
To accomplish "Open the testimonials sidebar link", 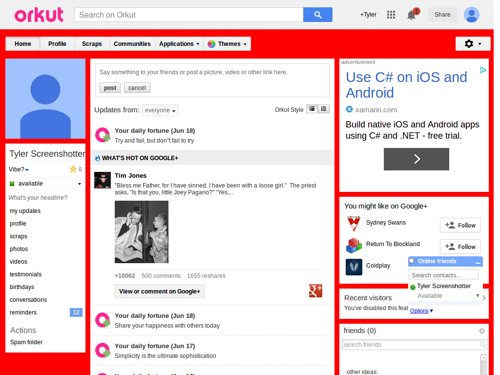I will [x=25, y=274].
